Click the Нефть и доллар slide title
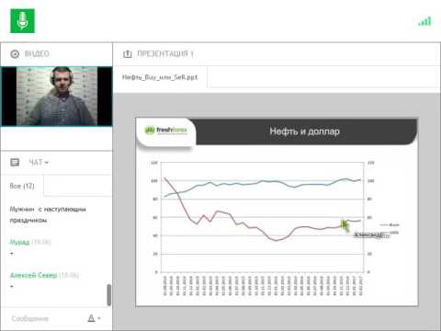This screenshot has height=331, width=441. [x=304, y=131]
